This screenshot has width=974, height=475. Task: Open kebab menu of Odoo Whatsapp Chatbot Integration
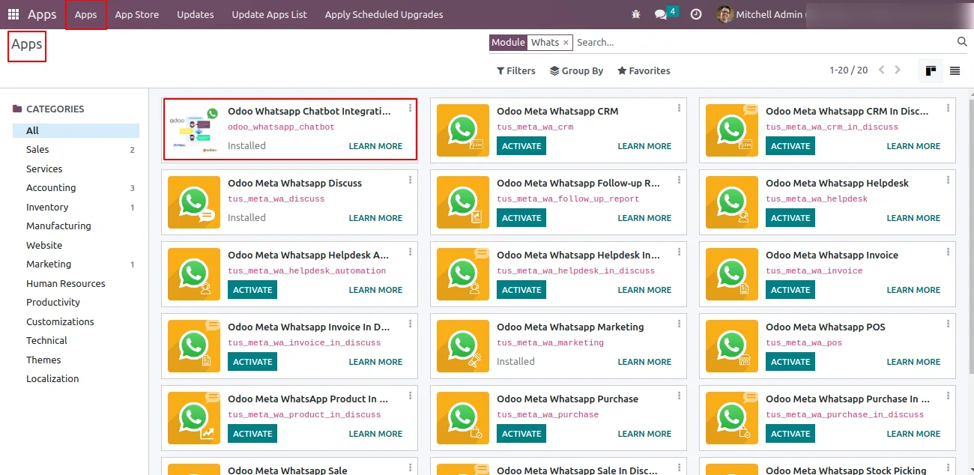411,108
